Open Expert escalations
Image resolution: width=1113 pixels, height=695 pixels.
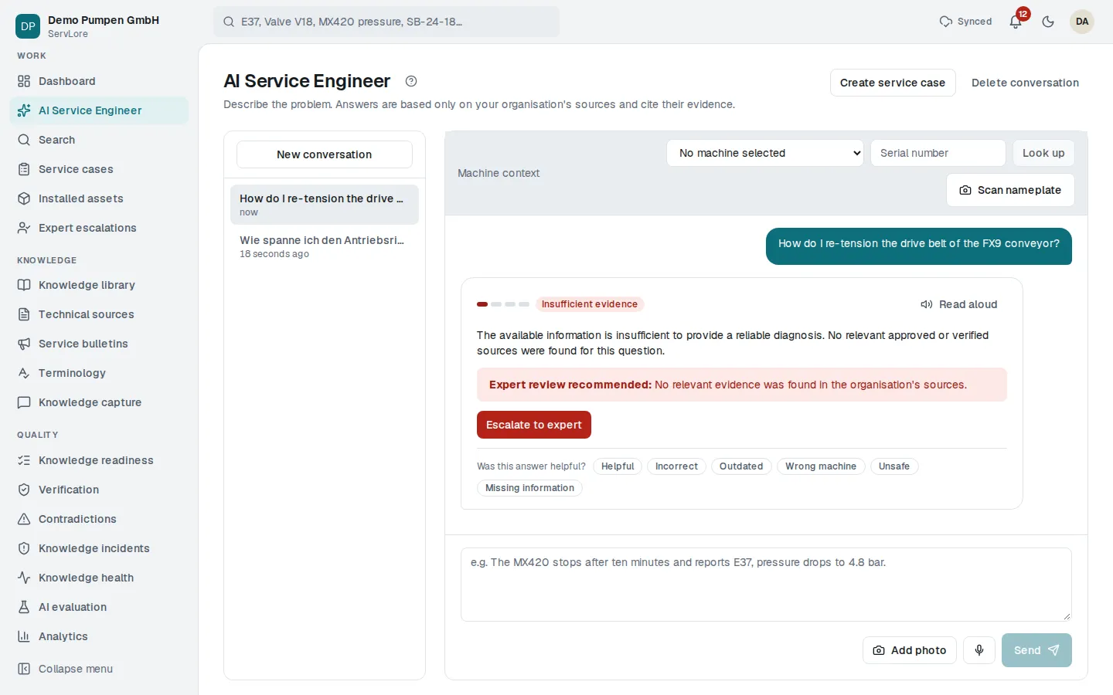tap(99, 228)
